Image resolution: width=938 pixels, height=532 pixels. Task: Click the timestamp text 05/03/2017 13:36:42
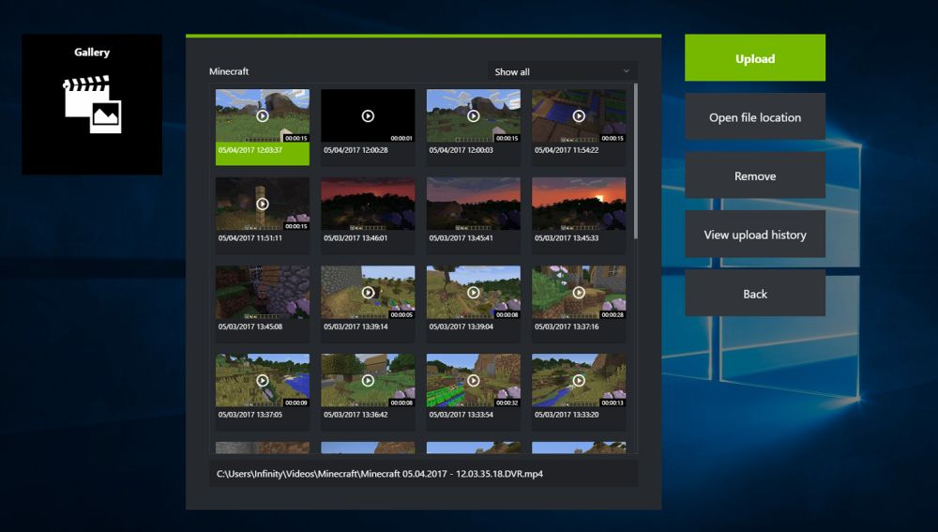[x=356, y=415]
